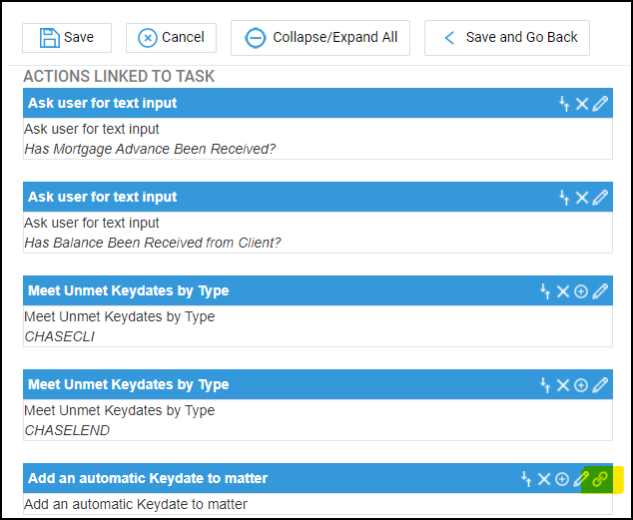The width and height of the screenshot is (633, 520).
Task: Click the pencil icon on the Balance Received action
Action: [x=600, y=198]
